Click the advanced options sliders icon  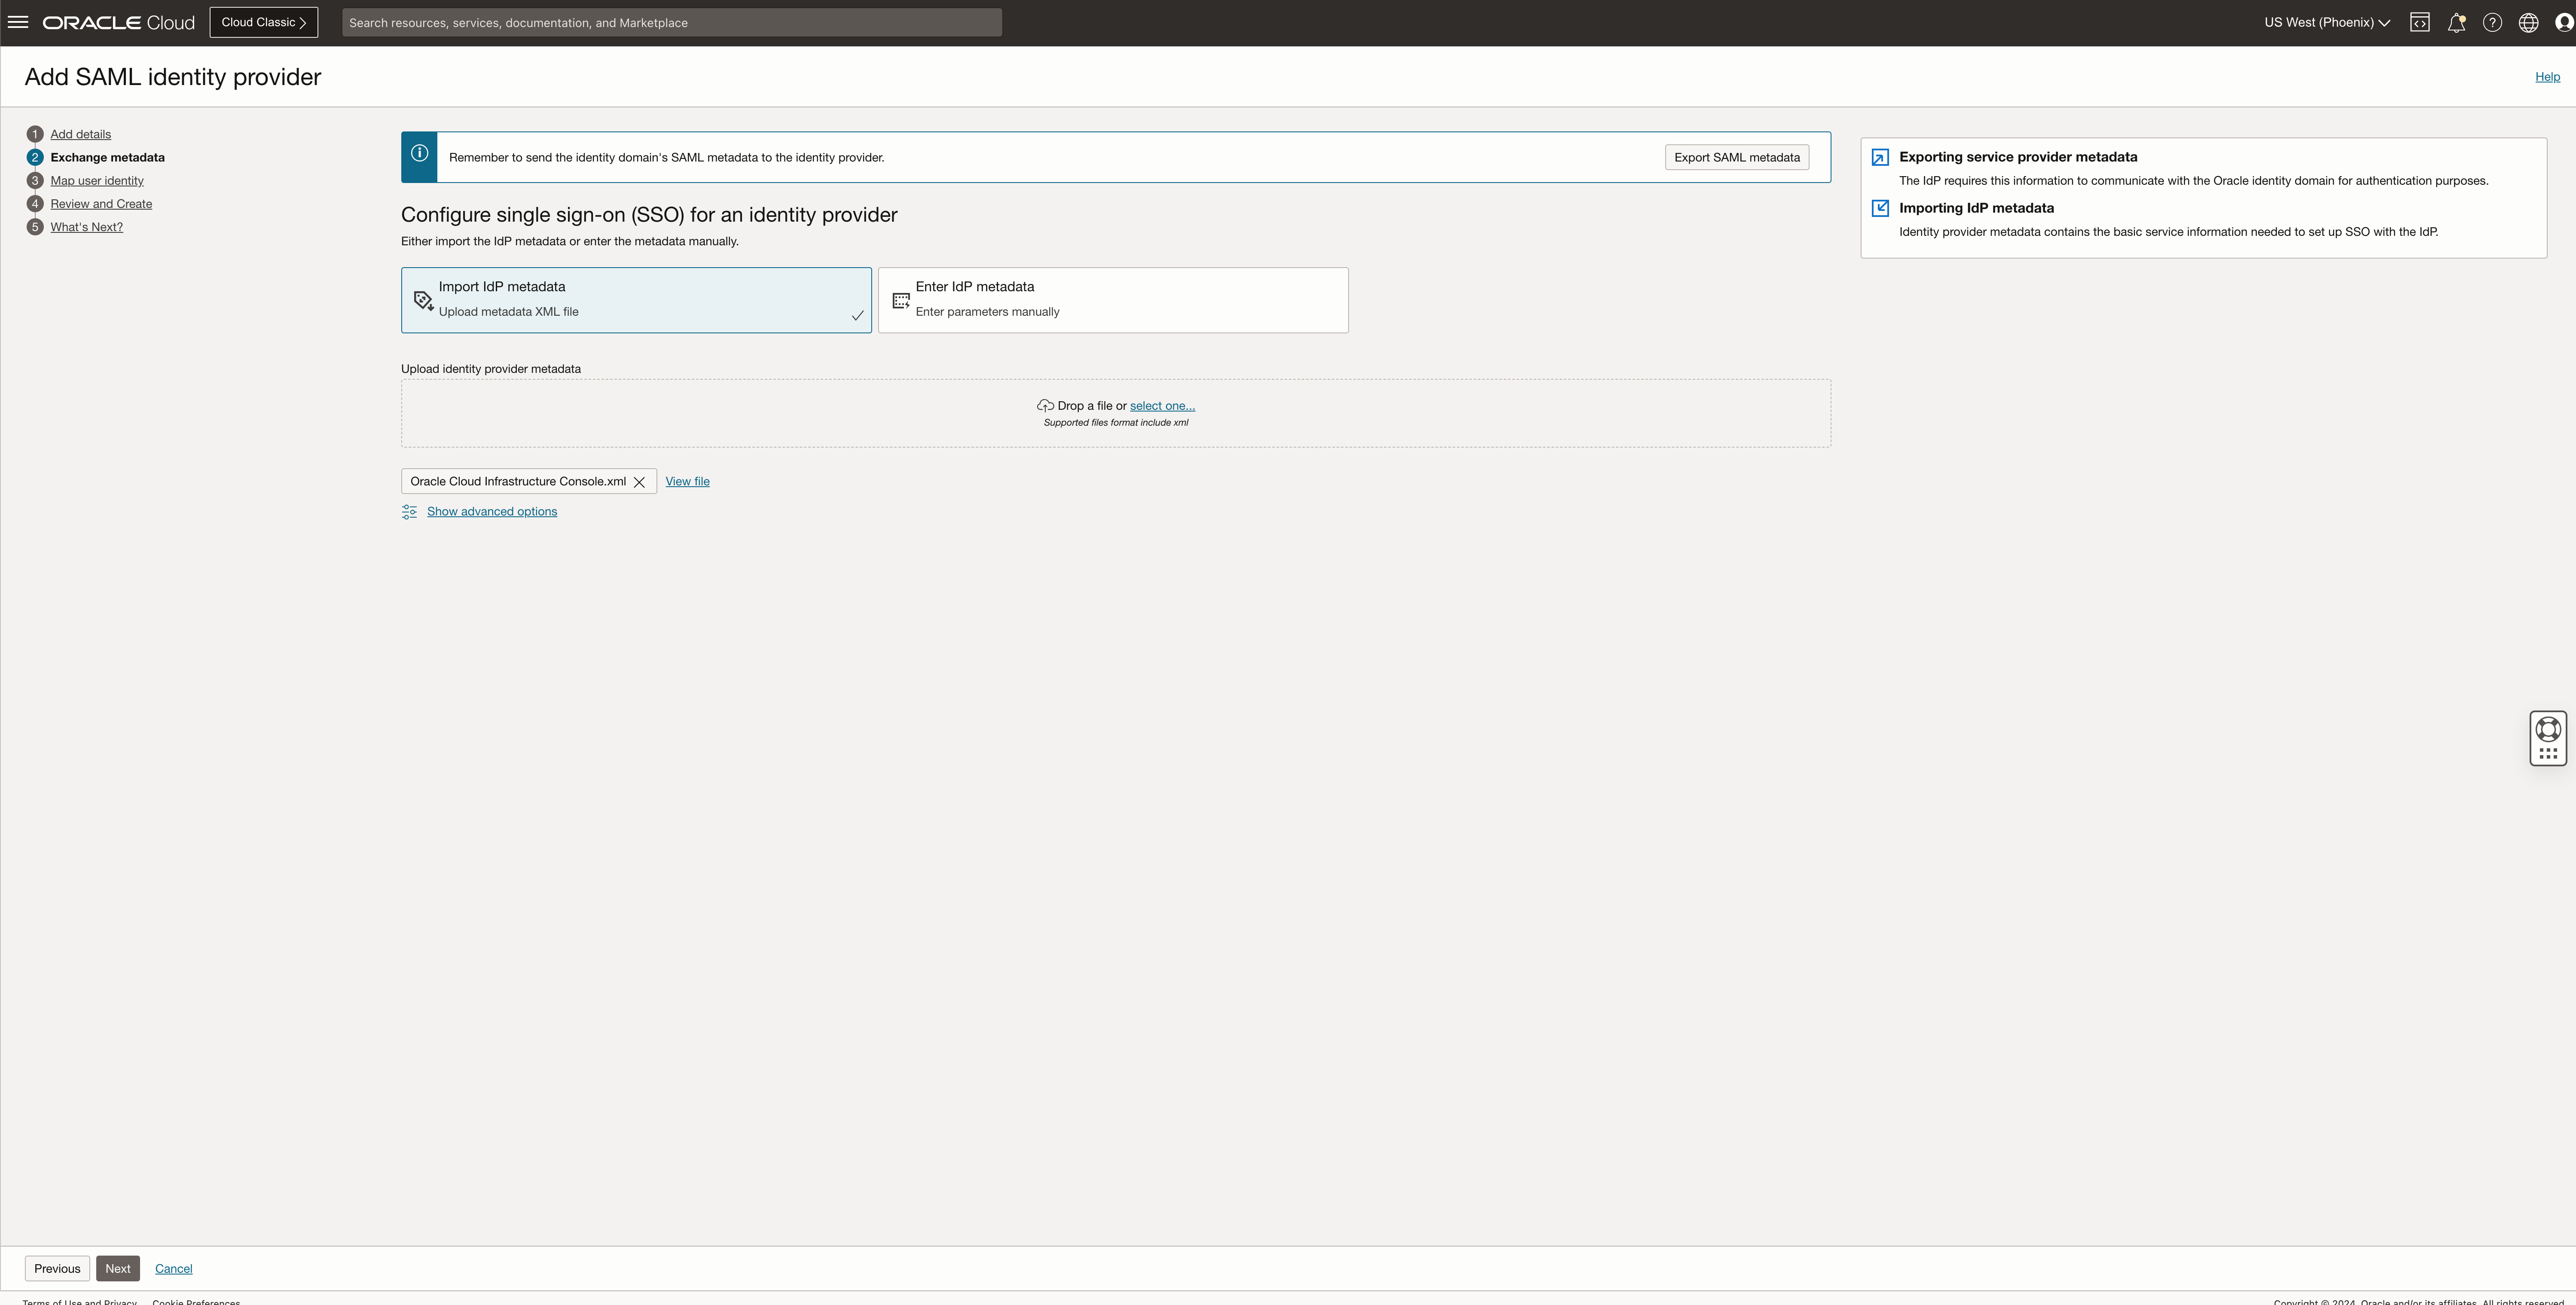(x=409, y=512)
